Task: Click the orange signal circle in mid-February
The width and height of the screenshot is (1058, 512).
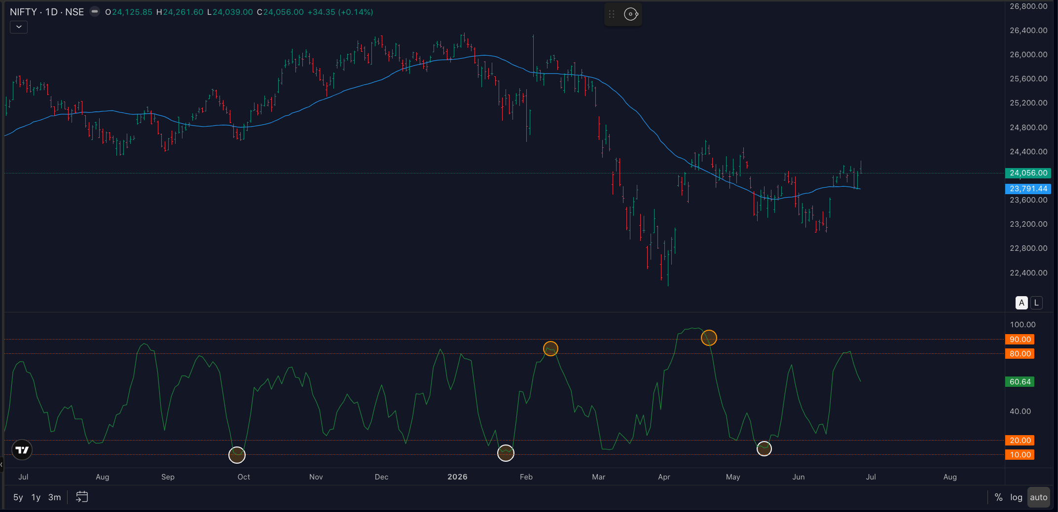Action: (x=550, y=349)
